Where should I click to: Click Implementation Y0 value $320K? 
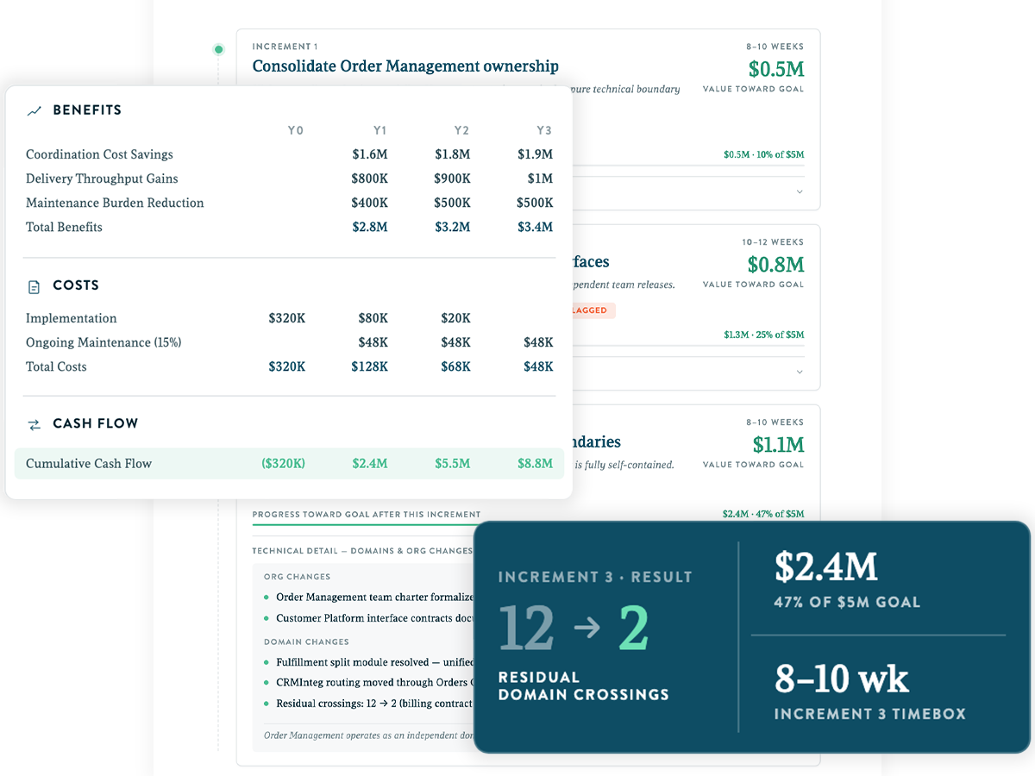pos(287,319)
